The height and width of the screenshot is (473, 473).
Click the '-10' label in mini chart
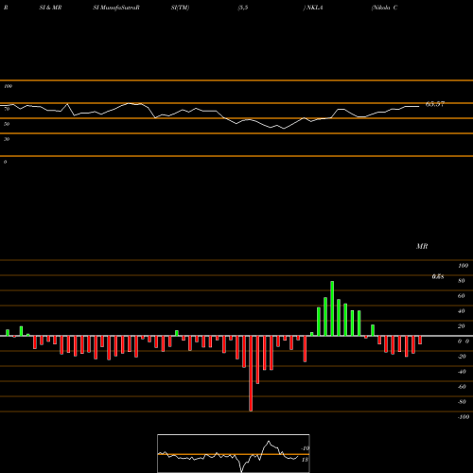[305, 448]
